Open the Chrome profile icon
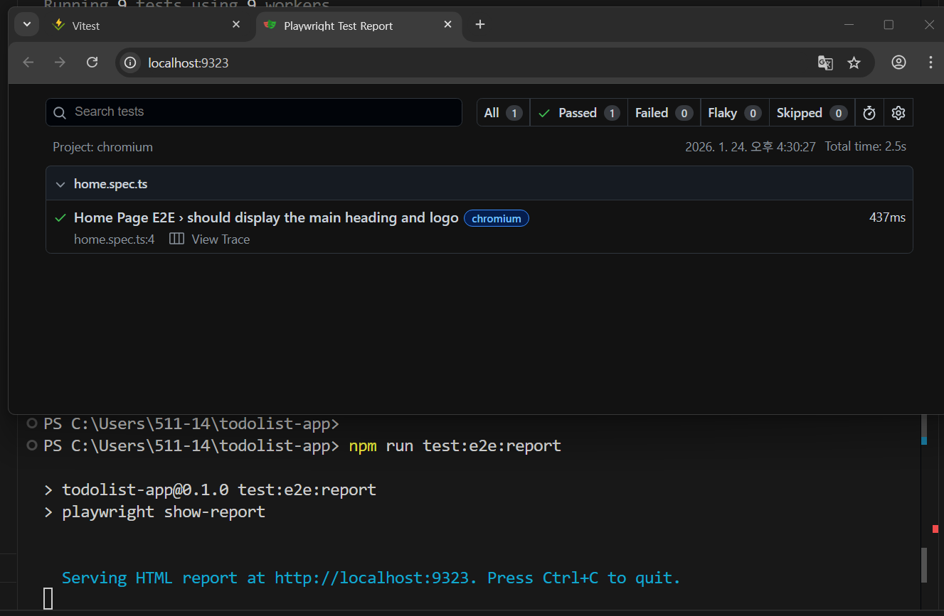Screen dimensions: 944x616 coord(898,63)
